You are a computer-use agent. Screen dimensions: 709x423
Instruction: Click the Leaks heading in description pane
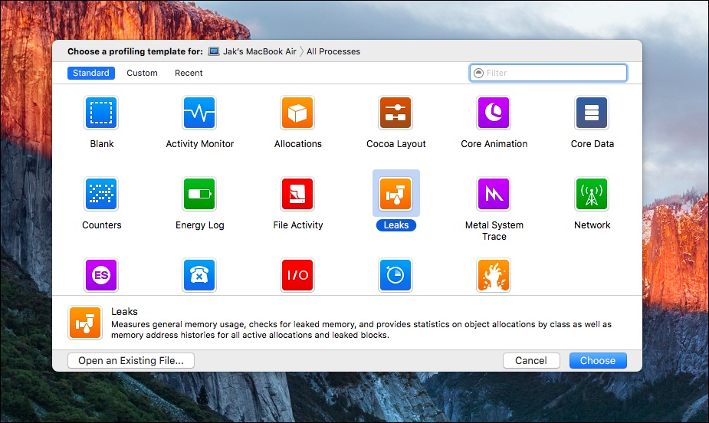point(124,311)
